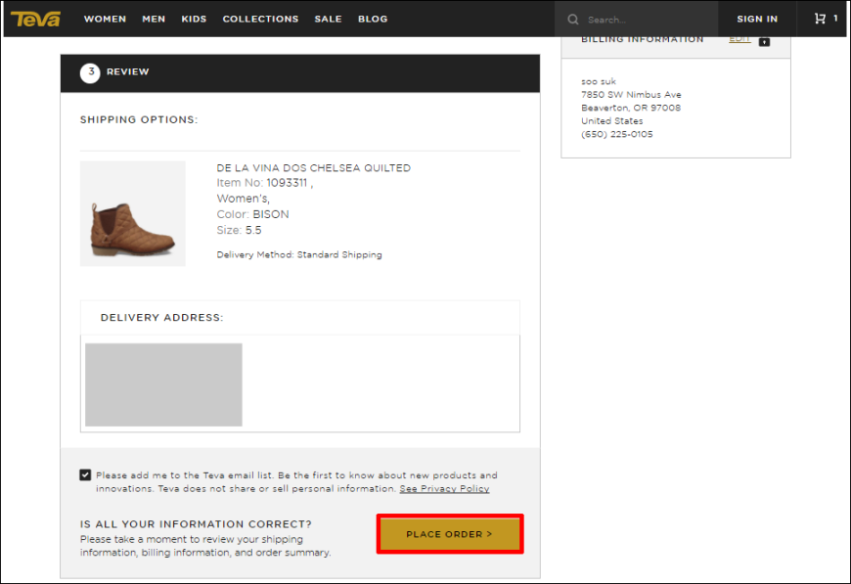
Task: Click the Sign In link
Action: (x=757, y=19)
